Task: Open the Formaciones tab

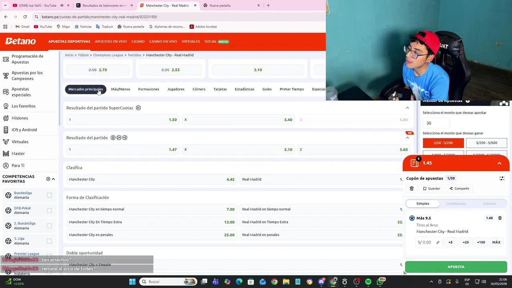Action: [148, 89]
